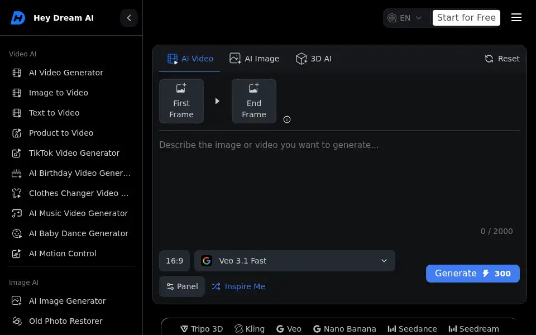
Task: Click the AI Music Video Generator icon
Action: pos(17,213)
